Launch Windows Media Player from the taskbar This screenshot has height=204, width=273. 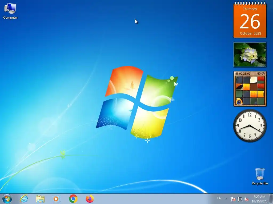57,199
